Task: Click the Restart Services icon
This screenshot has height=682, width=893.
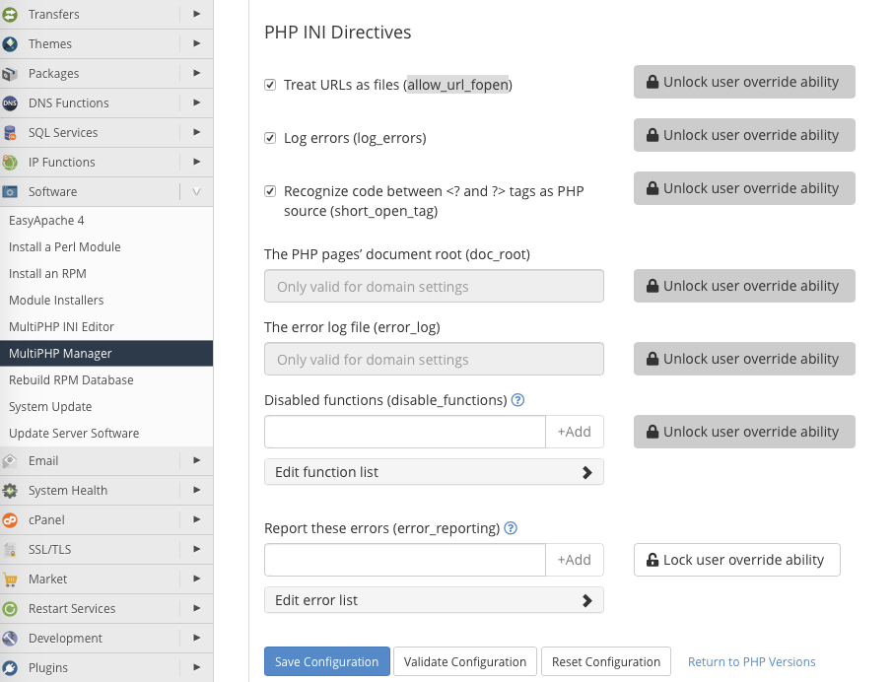Action: (x=10, y=609)
